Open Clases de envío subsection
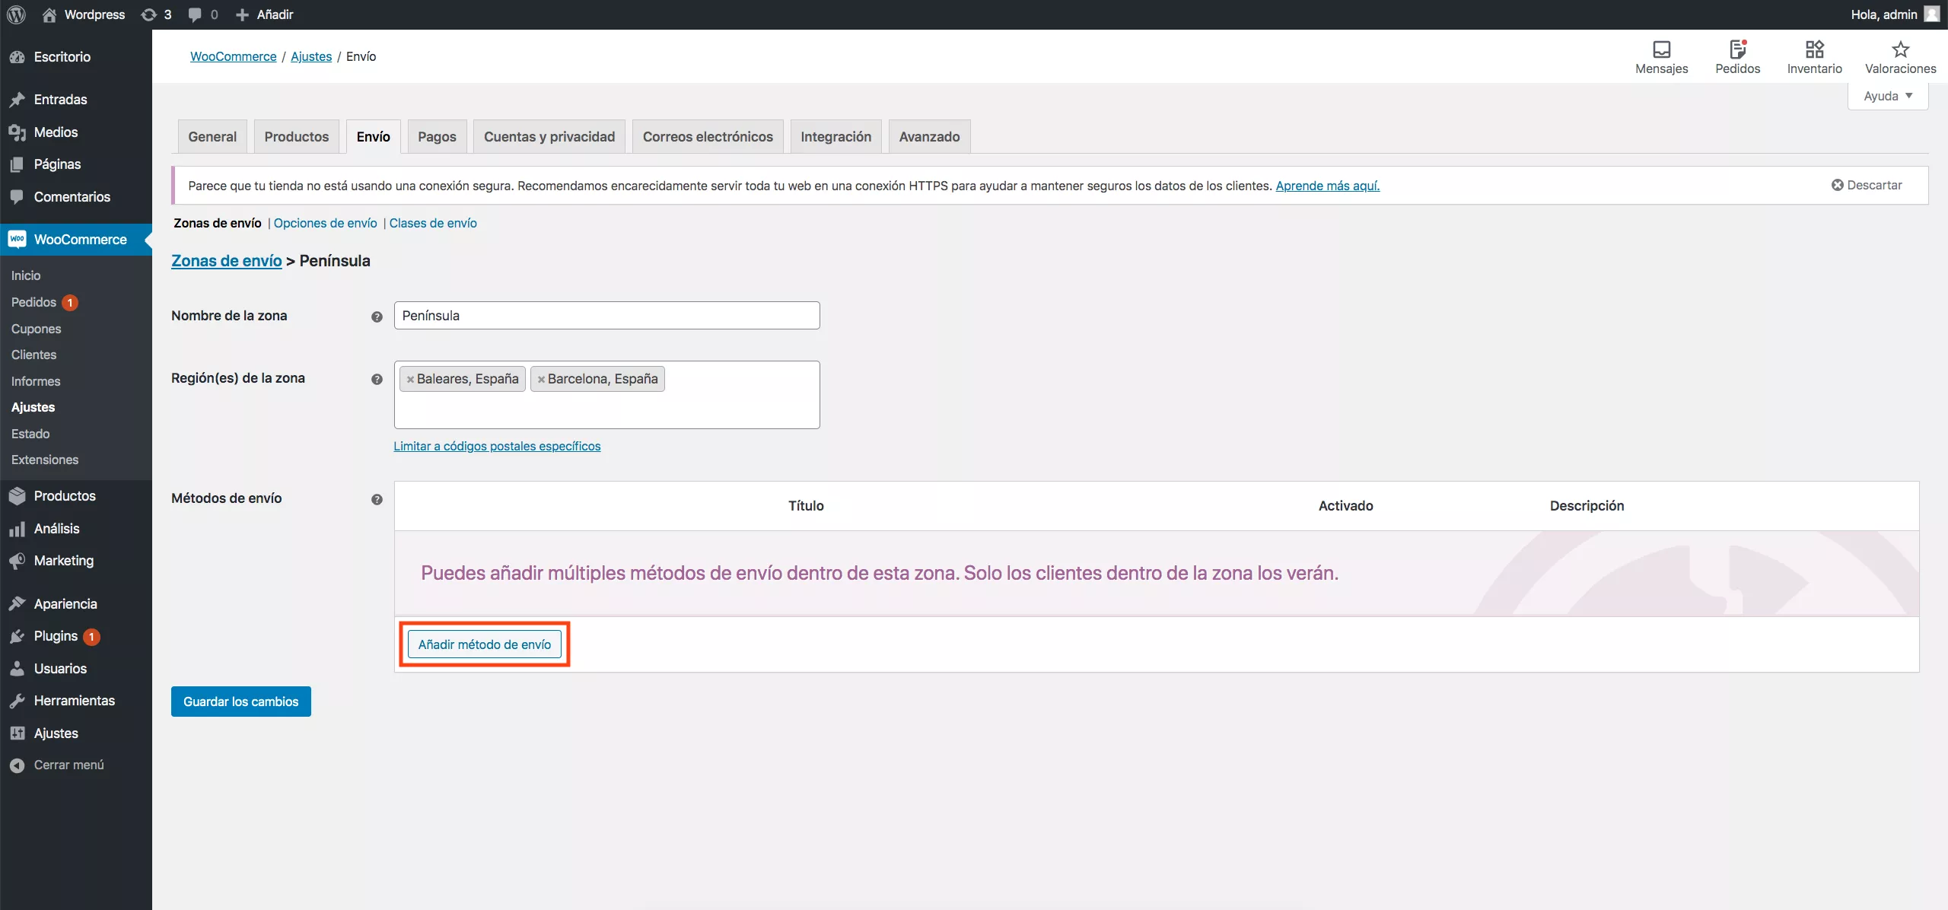Viewport: 1948px width, 910px height. point(433,223)
